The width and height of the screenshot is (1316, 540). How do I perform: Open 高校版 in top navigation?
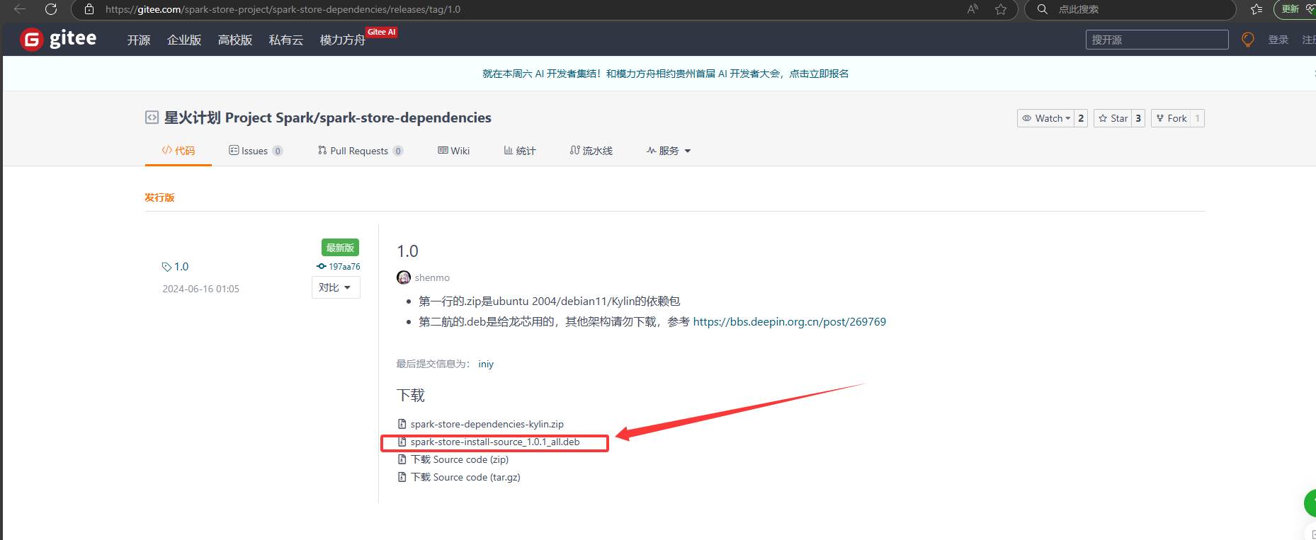[x=235, y=40]
